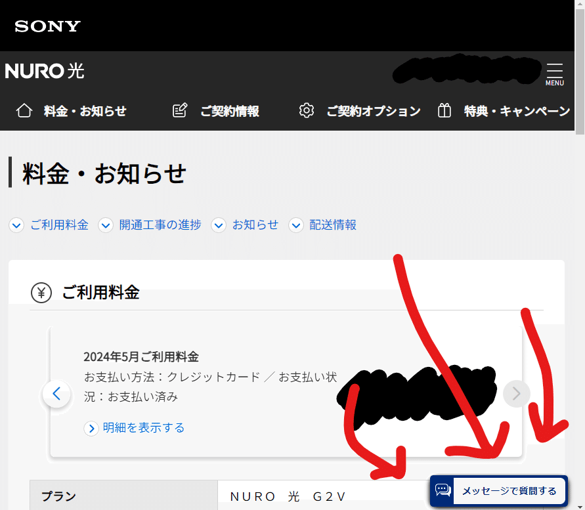Click the SONY logo
This screenshot has width=585, height=510.
click(47, 26)
